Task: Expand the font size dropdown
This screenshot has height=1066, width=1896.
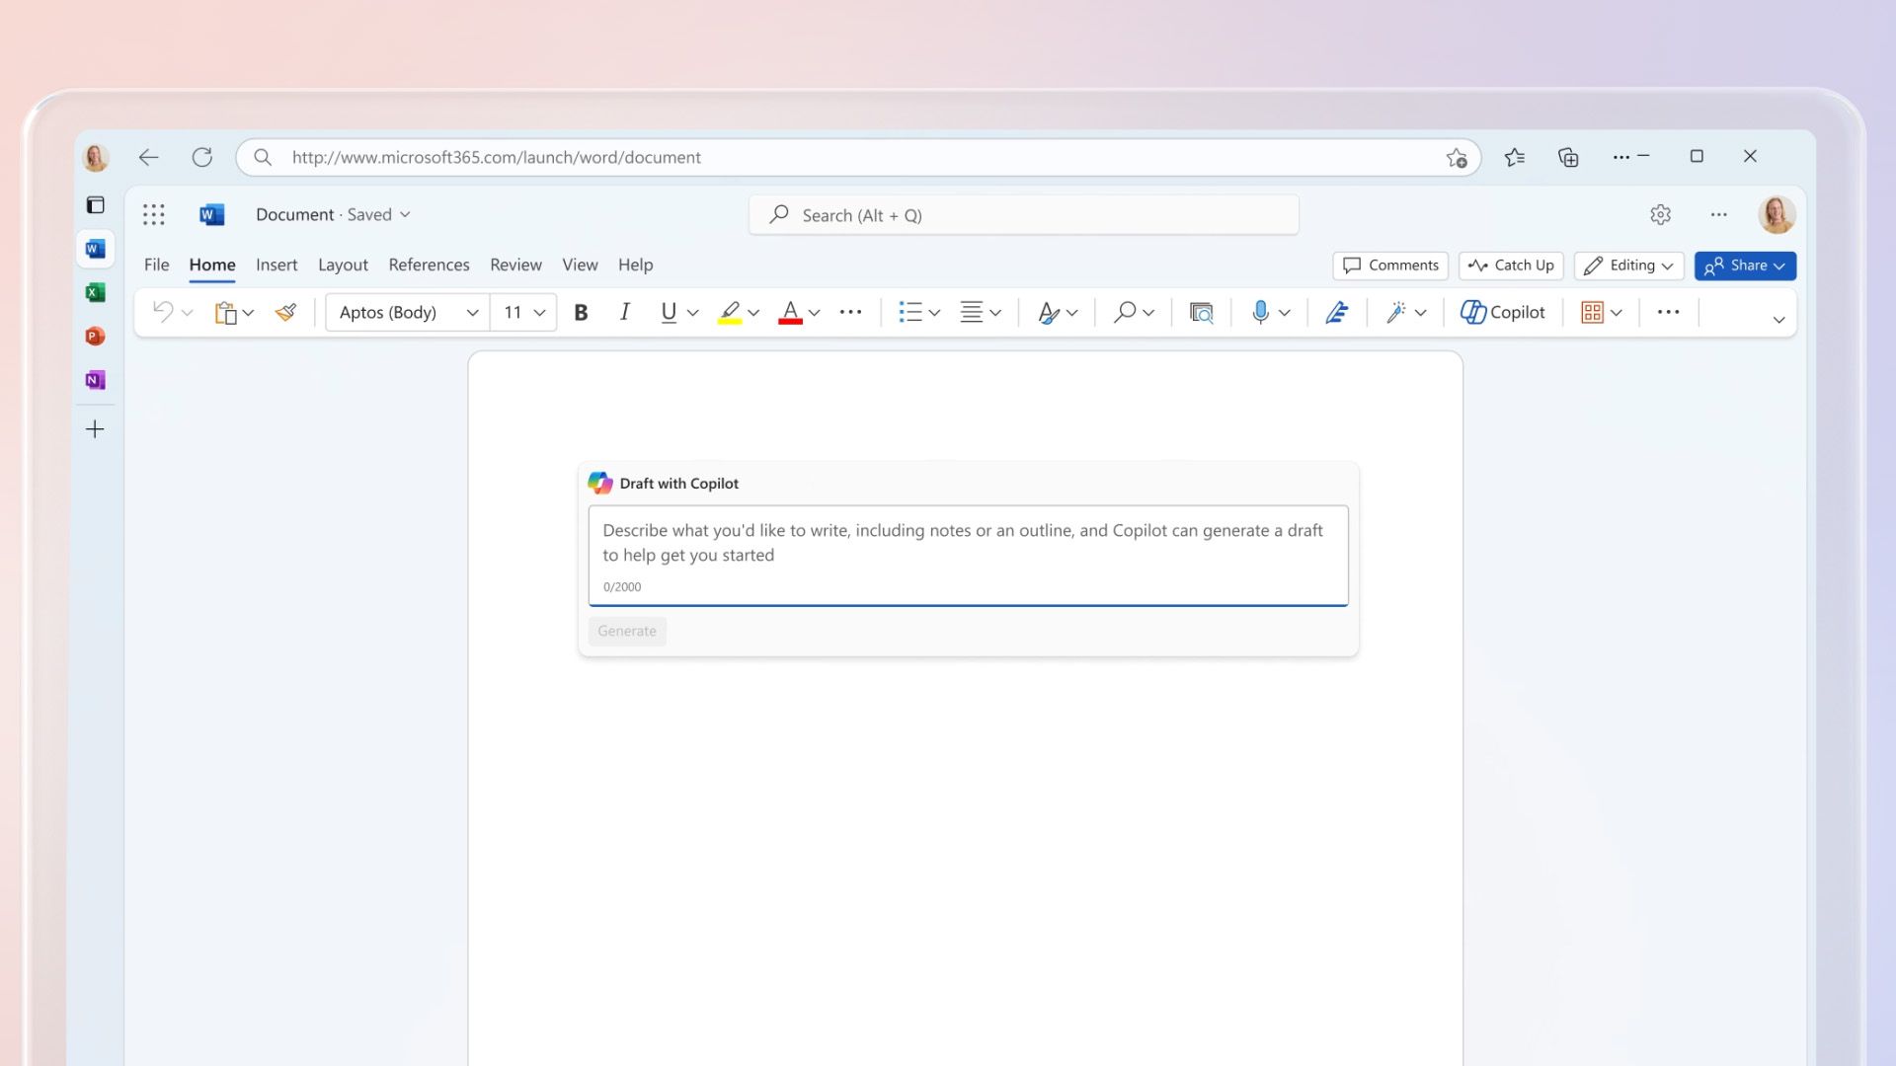Action: point(538,311)
